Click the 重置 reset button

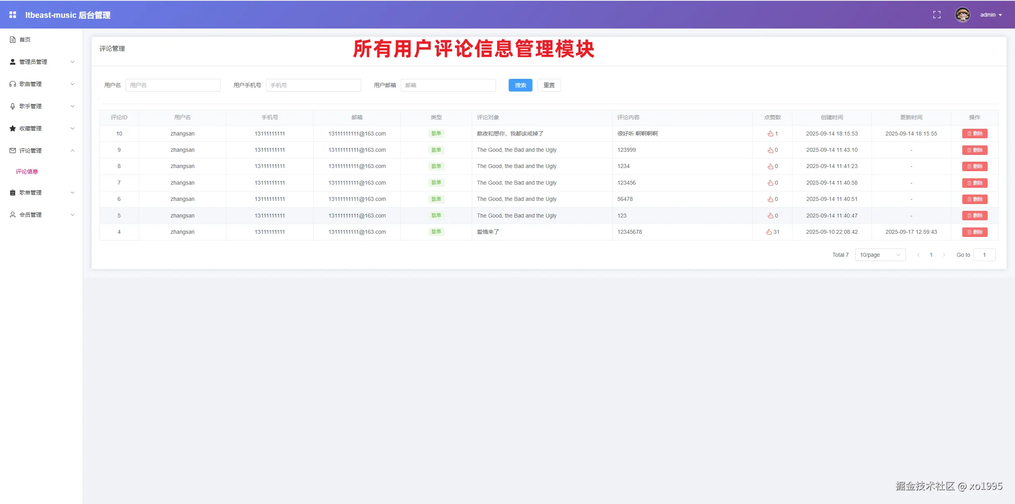click(x=549, y=85)
